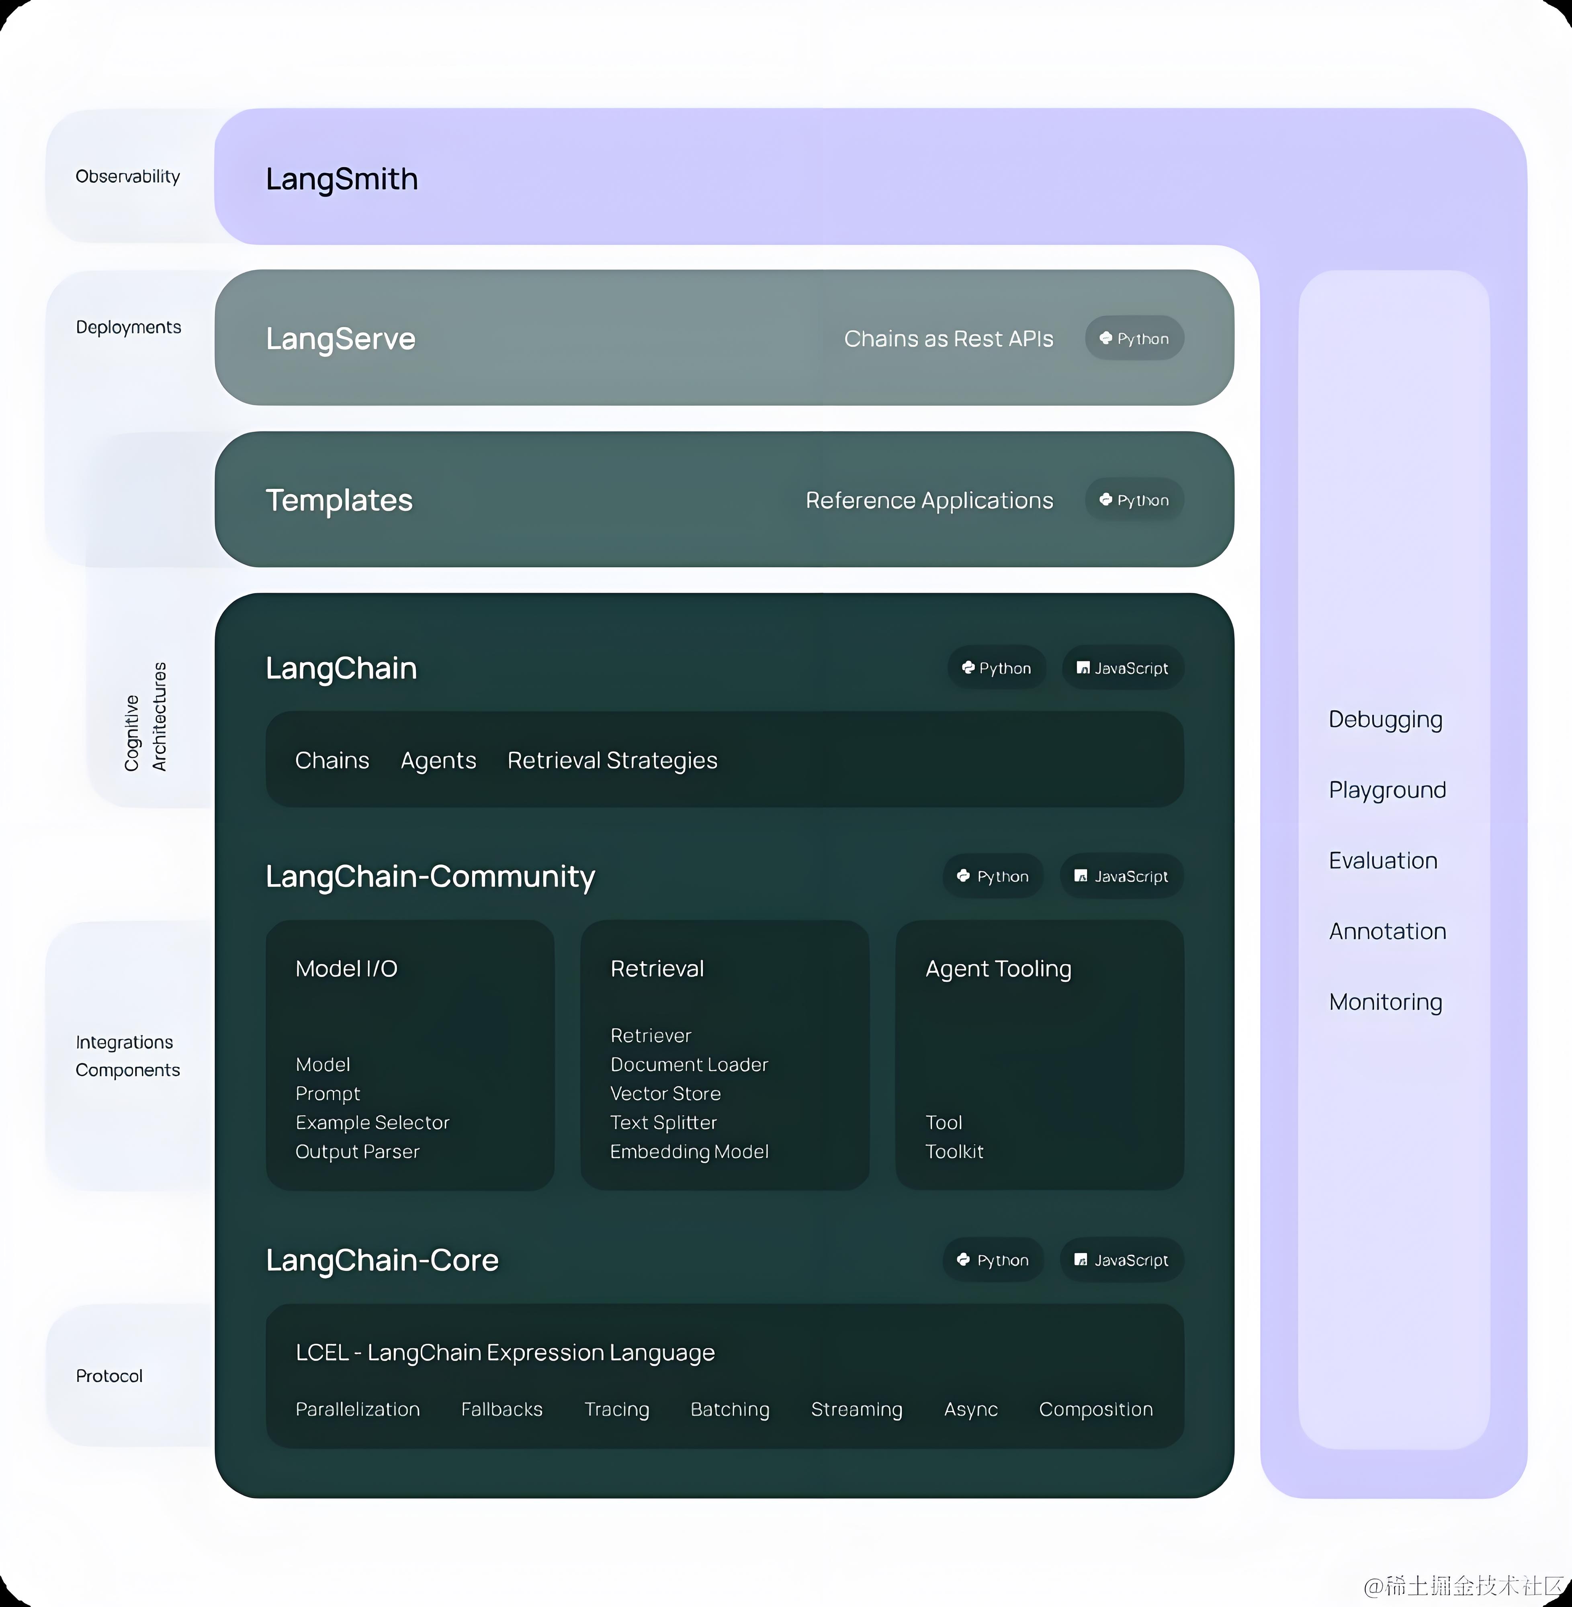
Task: Click the LangServe section header
Action: (340, 338)
